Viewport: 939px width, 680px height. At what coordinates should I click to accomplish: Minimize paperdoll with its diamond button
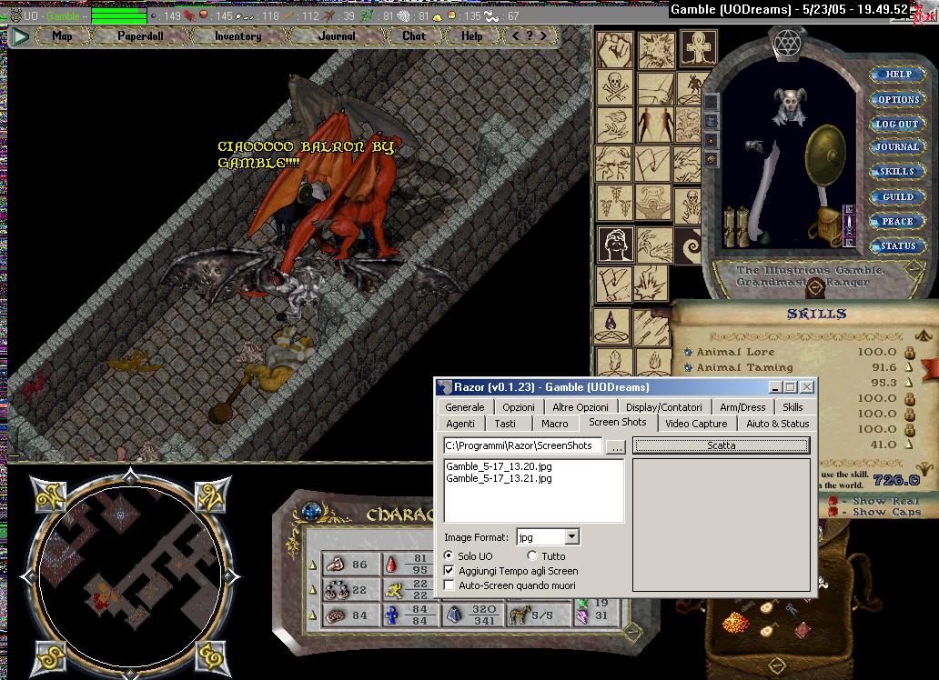point(912,269)
